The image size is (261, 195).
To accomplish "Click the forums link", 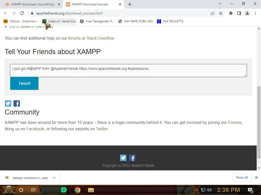I will (x=74, y=38).
